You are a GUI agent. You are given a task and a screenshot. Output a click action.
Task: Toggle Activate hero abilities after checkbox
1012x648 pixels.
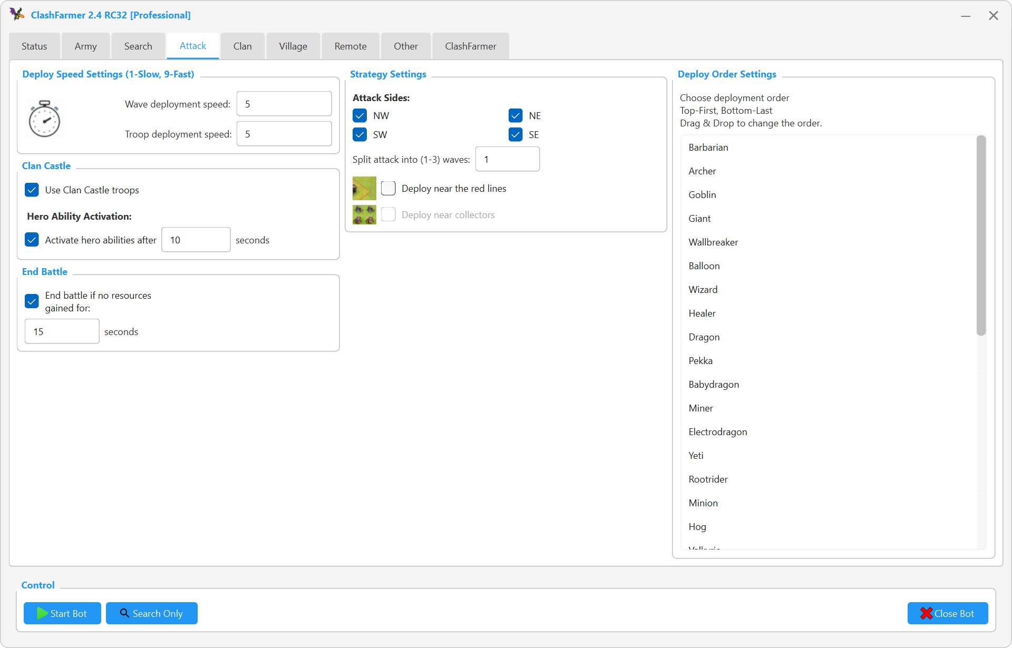point(32,240)
